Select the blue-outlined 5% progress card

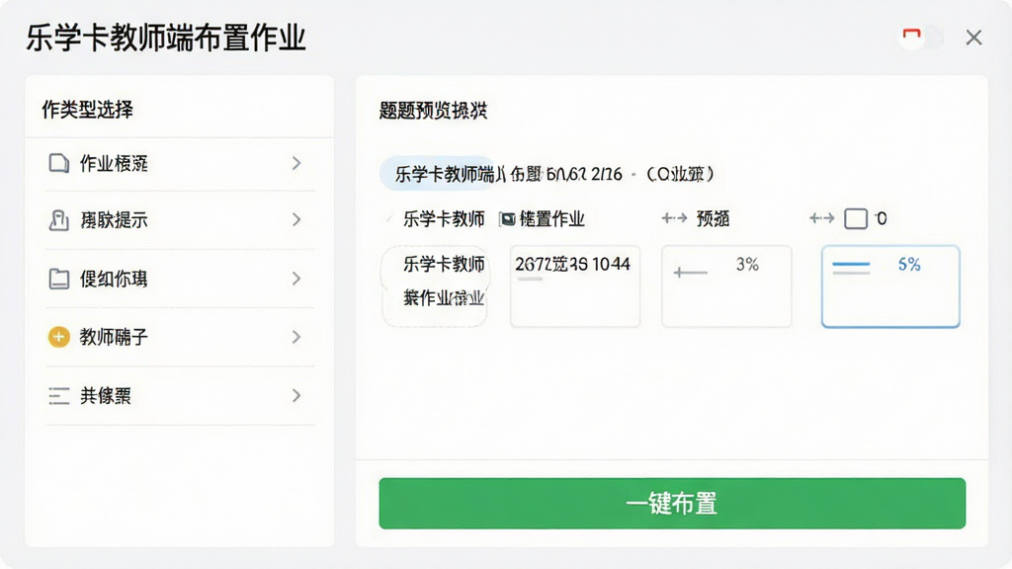(890, 286)
